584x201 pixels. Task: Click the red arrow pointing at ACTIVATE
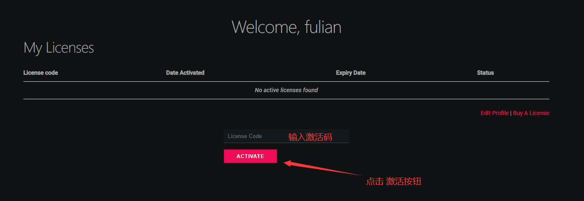[x=323, y=168]
